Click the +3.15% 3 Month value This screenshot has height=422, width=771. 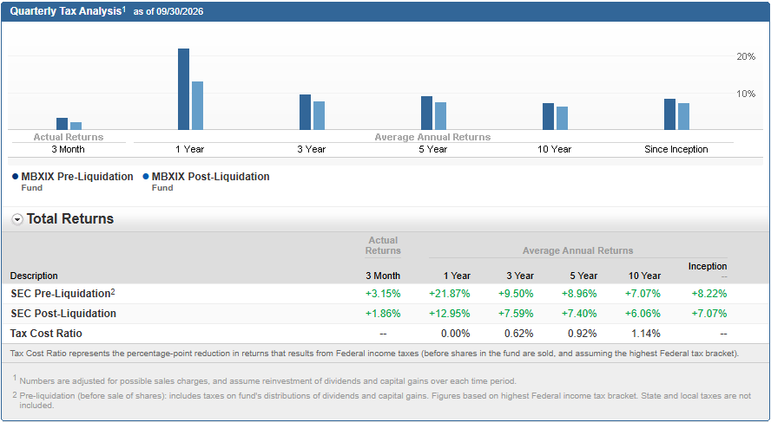[x=383, y=294]
